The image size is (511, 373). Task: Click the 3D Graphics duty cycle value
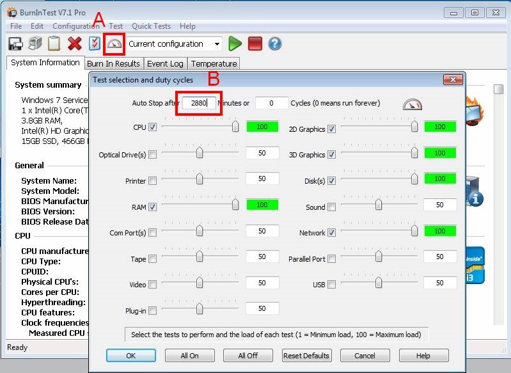coord(440,153)
